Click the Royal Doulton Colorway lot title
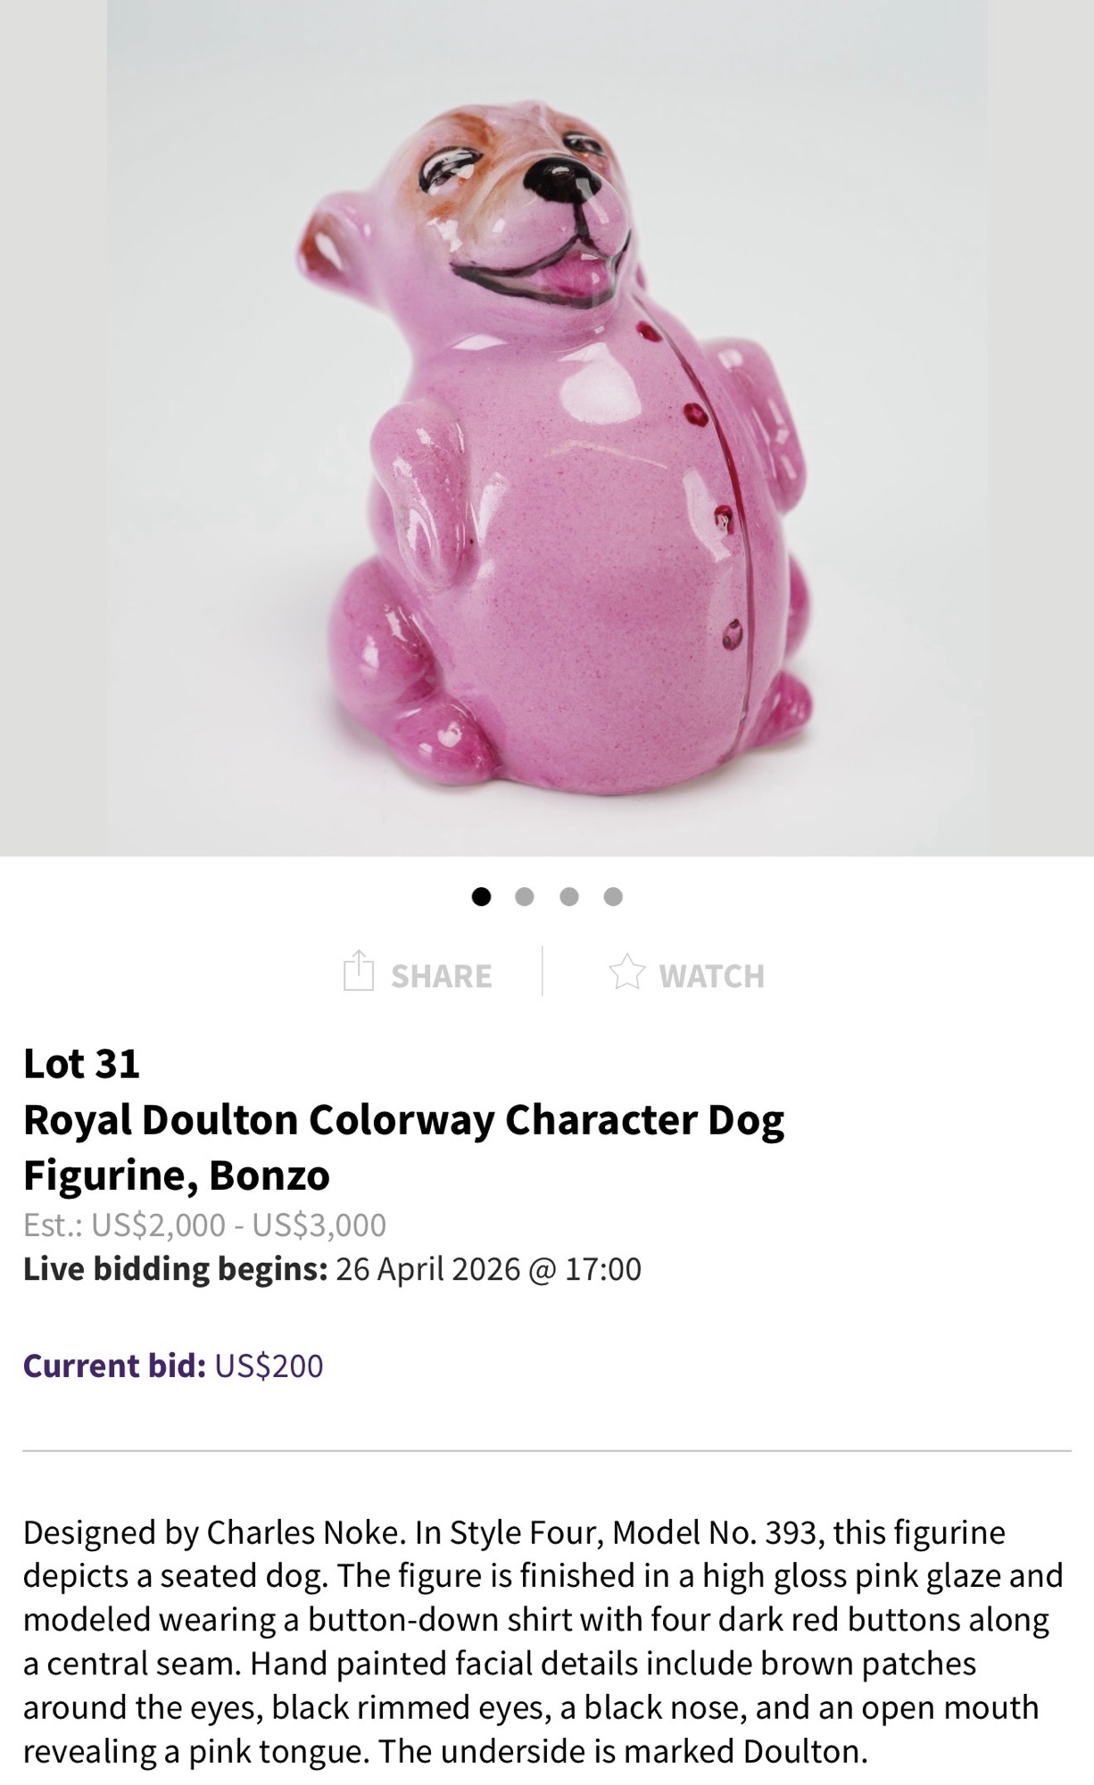 pos(403,1147)
